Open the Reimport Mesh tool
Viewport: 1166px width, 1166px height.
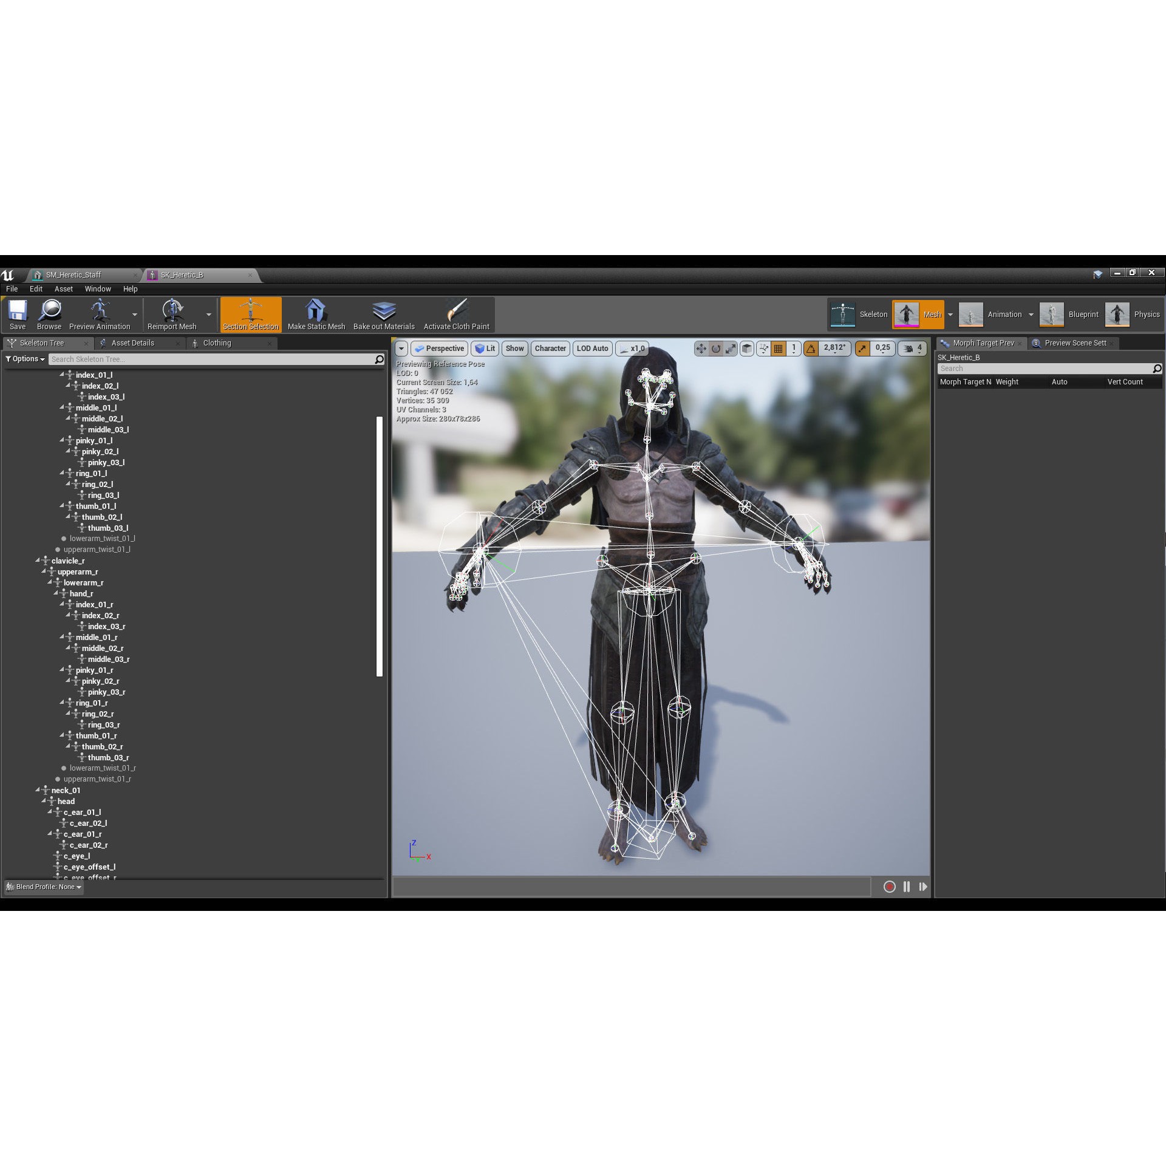(x=172, y=314)
